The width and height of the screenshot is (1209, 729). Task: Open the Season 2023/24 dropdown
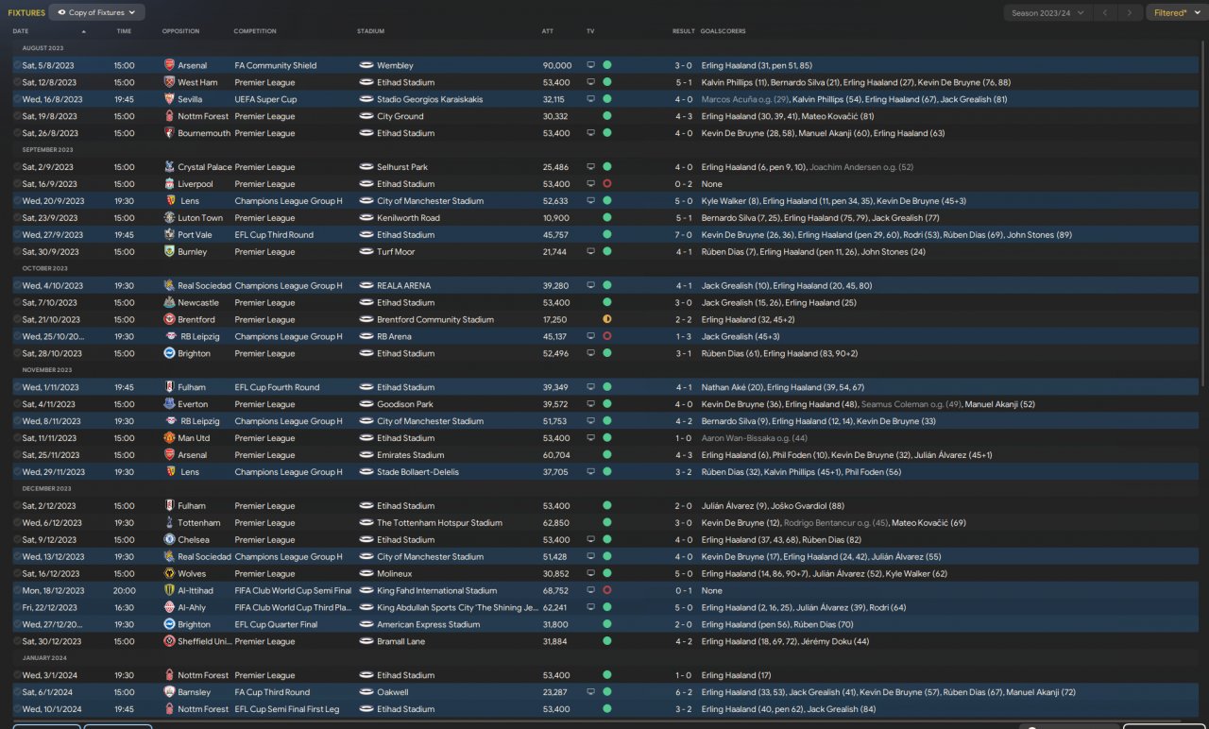(x=1047, y=13)
